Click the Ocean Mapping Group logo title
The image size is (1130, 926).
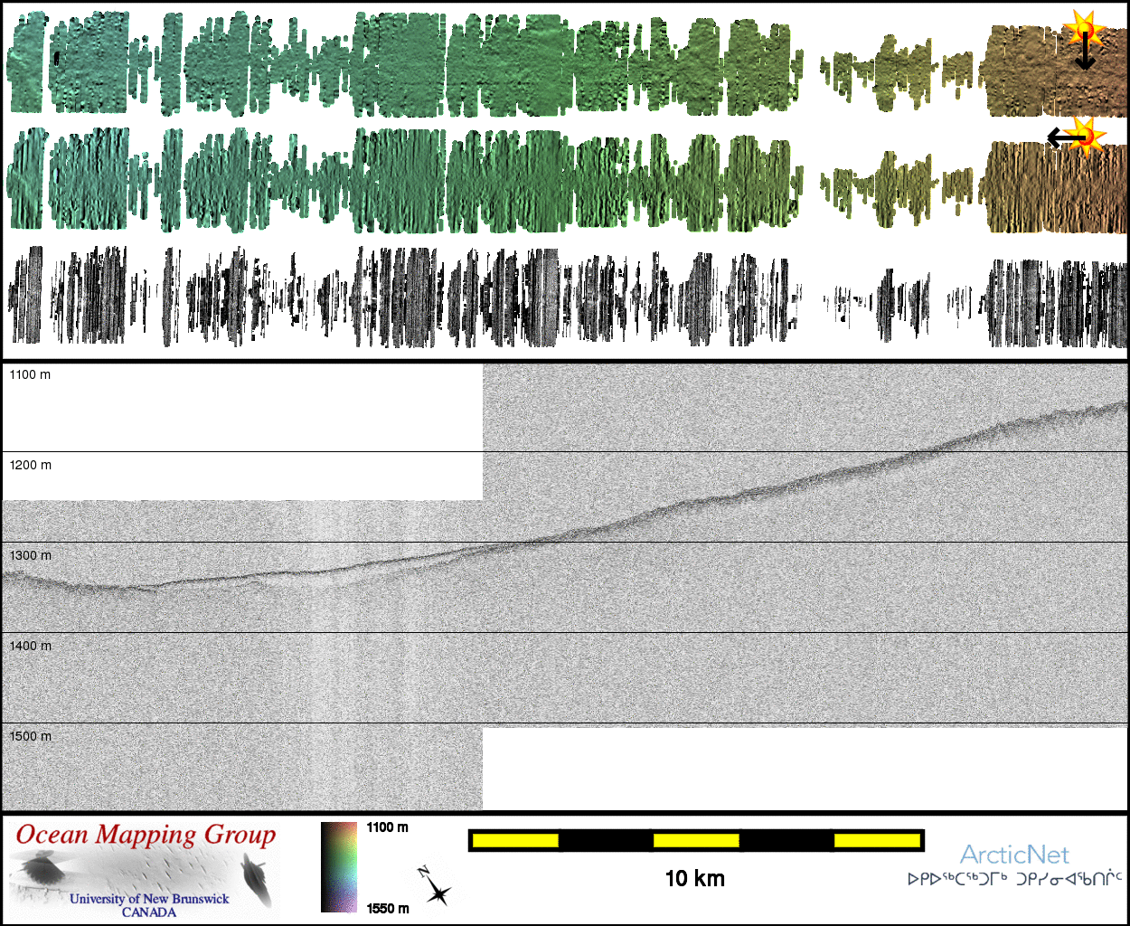pos(146,835)
